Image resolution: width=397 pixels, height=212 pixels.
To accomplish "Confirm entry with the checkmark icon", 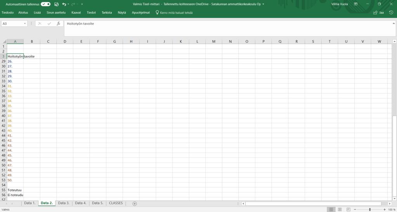I will click(x=49, y=24).
